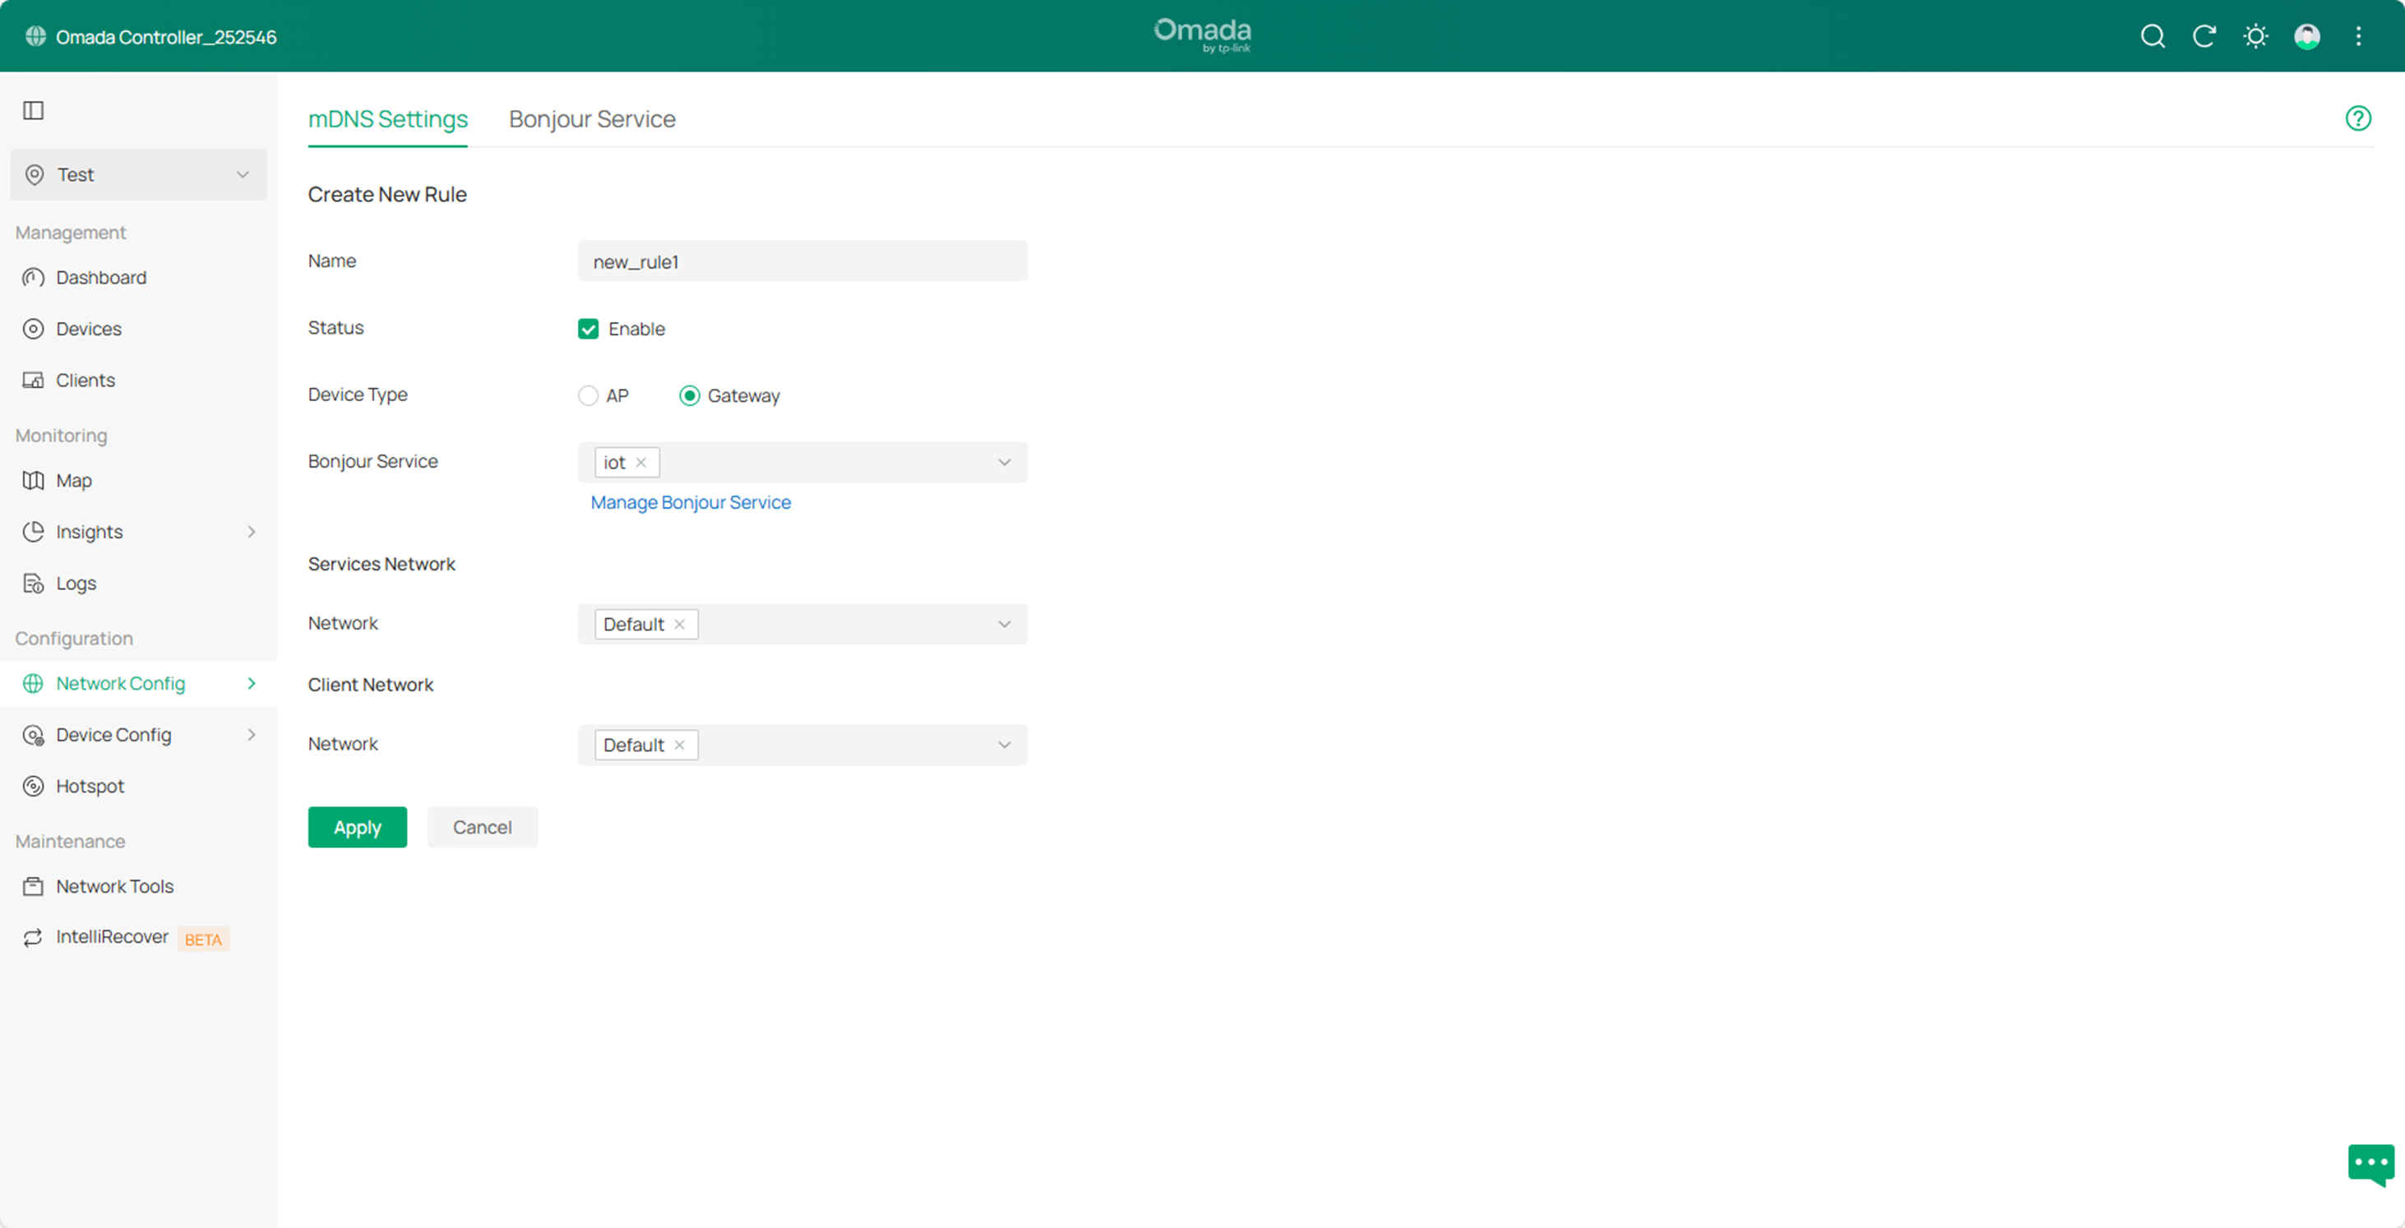
Task: Open the Clients section
Action: click(85, 380)
